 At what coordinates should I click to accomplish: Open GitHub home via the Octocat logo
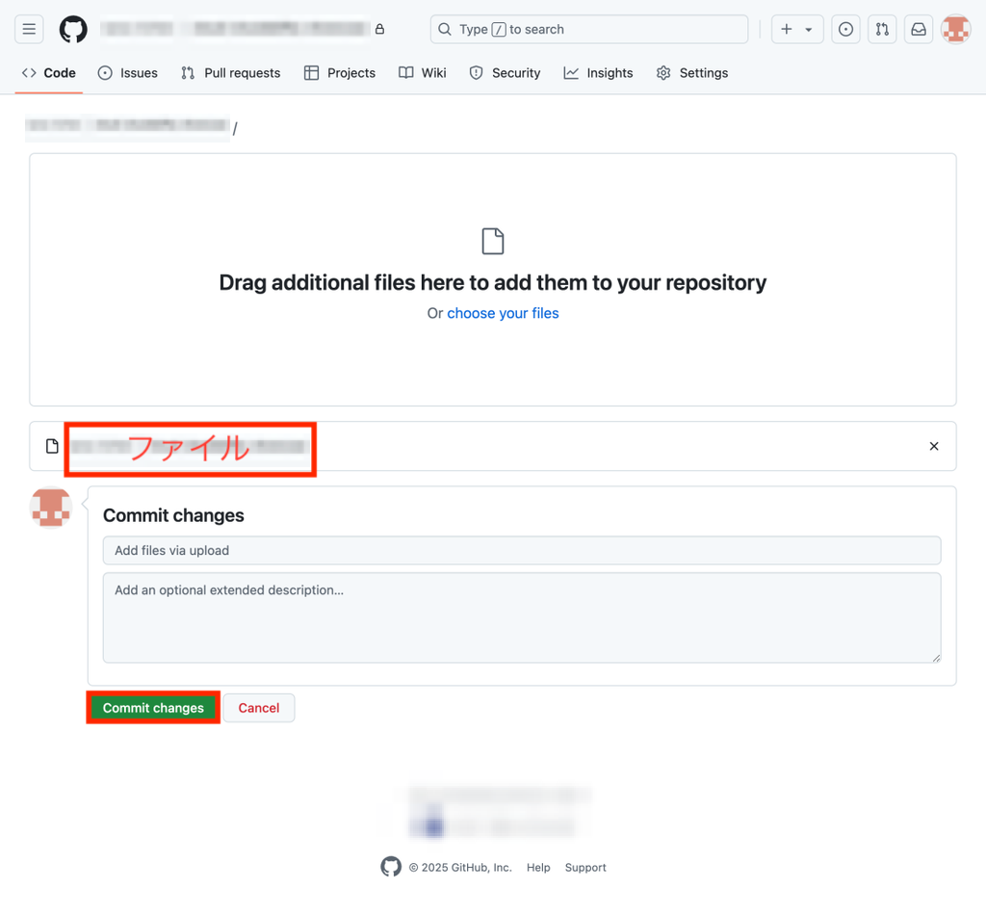72,29
